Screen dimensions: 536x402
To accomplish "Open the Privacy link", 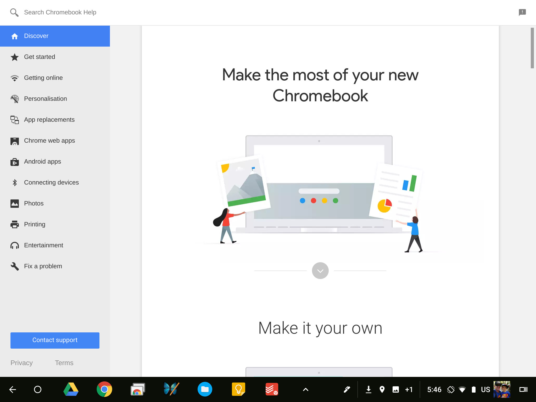I will pyautogui.click(x=21, y=363).
